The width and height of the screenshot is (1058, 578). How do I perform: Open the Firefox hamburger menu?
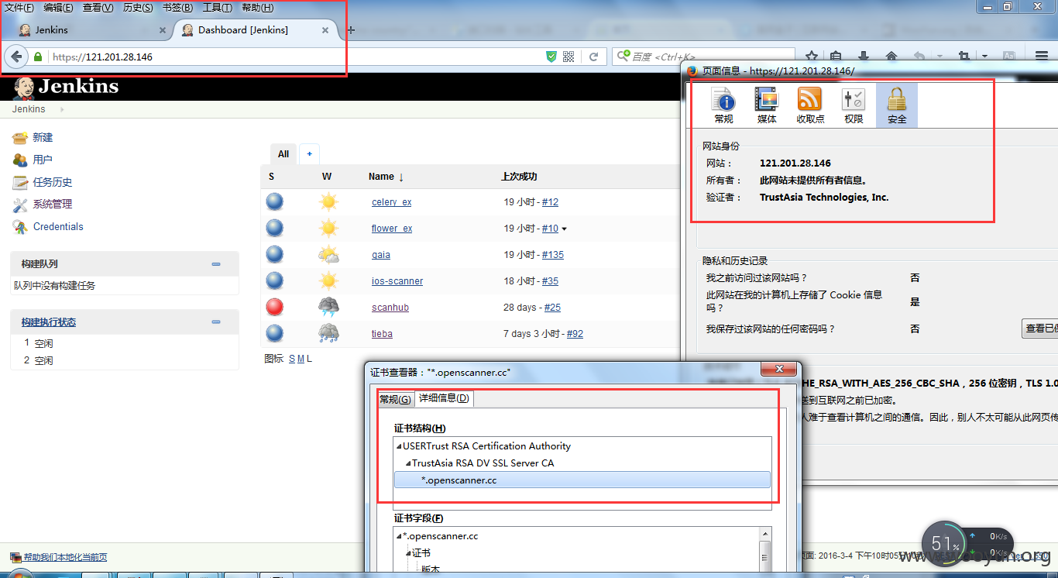(1042, 57)
